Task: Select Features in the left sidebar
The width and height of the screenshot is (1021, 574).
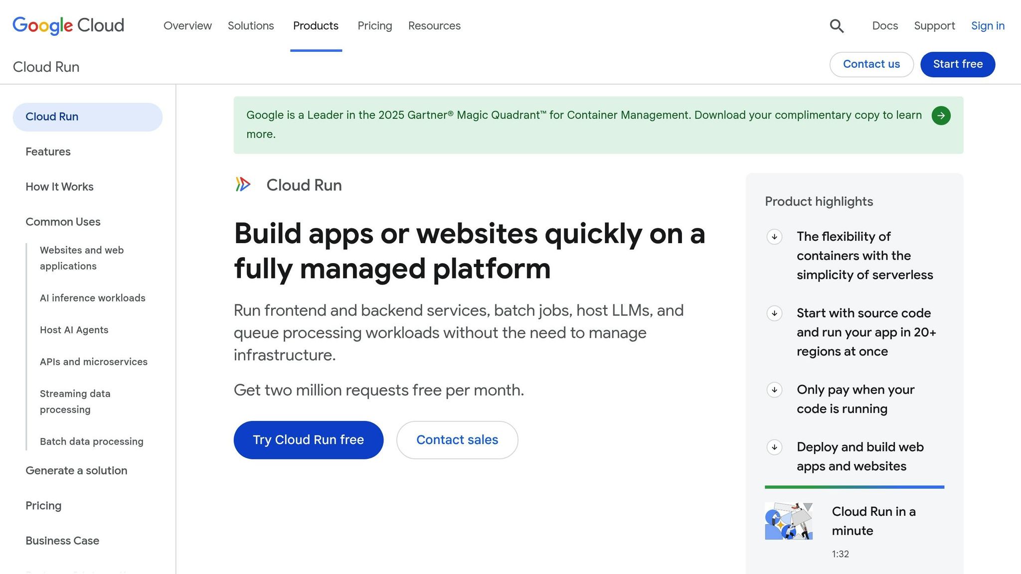Action: click(x=48, y=151)
